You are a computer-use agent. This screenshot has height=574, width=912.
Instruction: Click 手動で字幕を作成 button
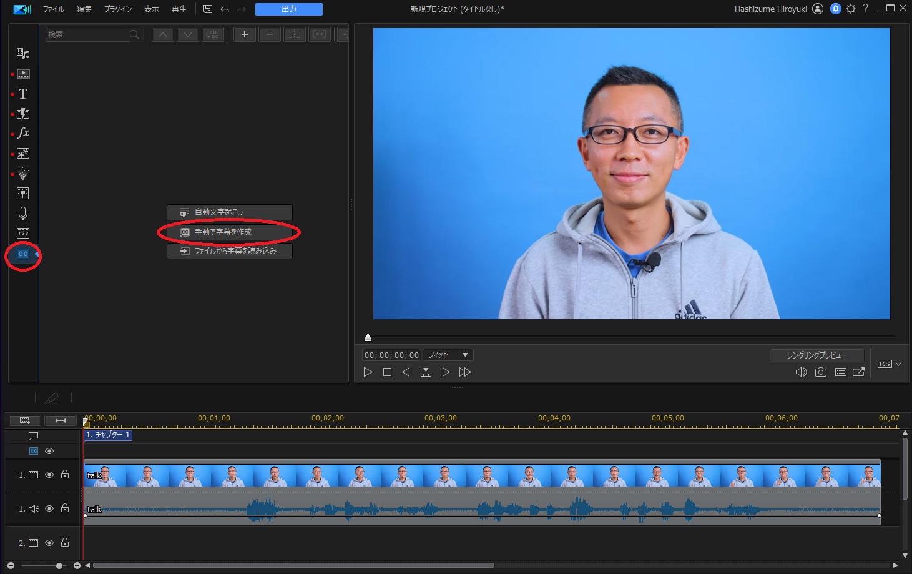[x=230, y=232]
